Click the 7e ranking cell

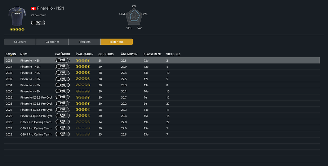145,98
